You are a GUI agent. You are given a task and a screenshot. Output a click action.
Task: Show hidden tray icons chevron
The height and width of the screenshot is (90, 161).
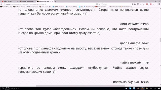(x=18, y=88)
